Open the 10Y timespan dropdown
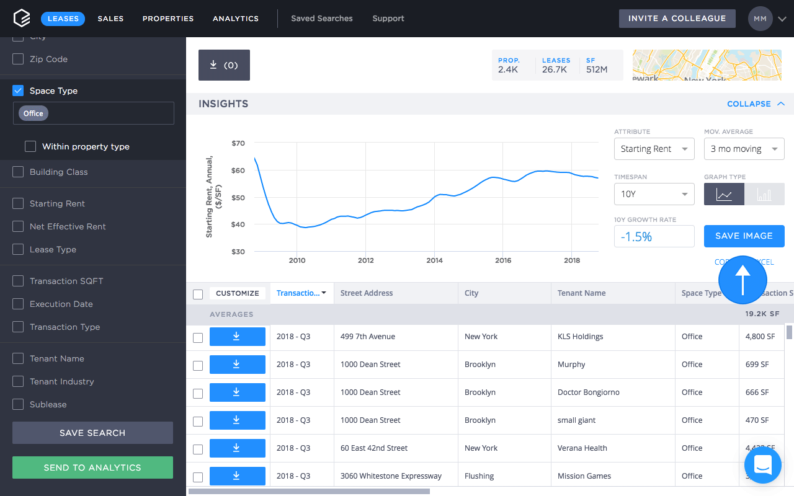Image resolution: width=794 pixels, height=496 pixels. coord(654,194)
